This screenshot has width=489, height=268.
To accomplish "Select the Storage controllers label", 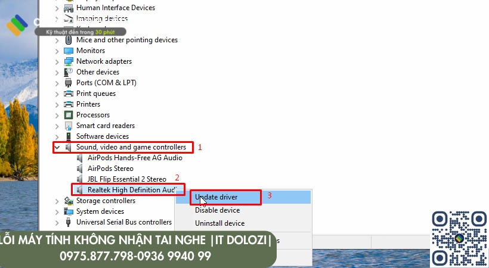I will coord(106,201).
